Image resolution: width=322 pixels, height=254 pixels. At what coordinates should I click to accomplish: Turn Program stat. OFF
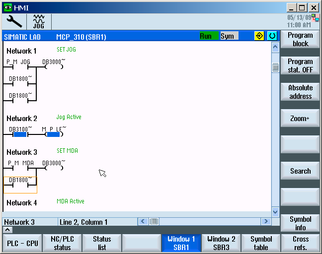pos(300,66)
